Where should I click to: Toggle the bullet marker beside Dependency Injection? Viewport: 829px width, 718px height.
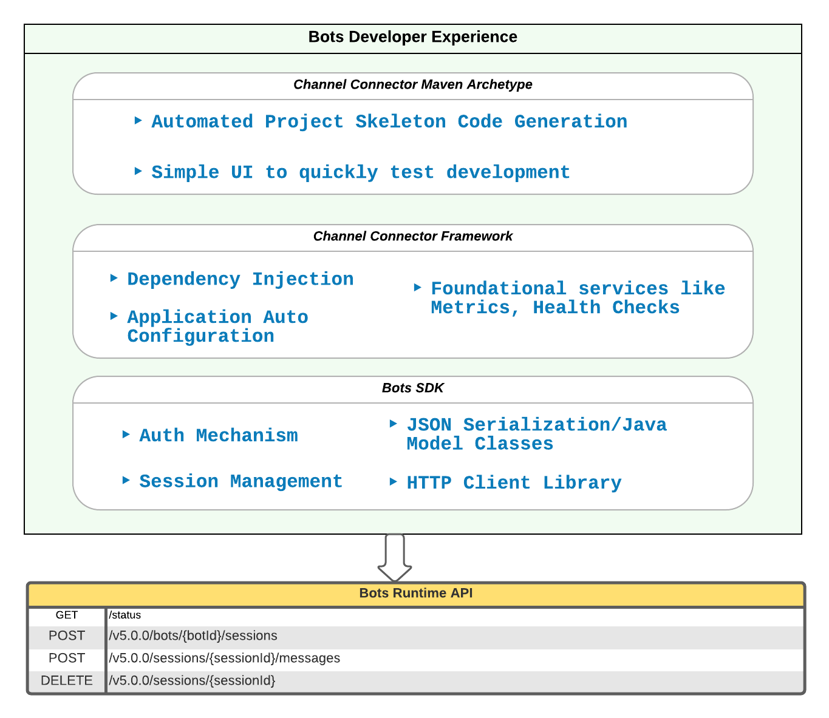pos(114,277)
